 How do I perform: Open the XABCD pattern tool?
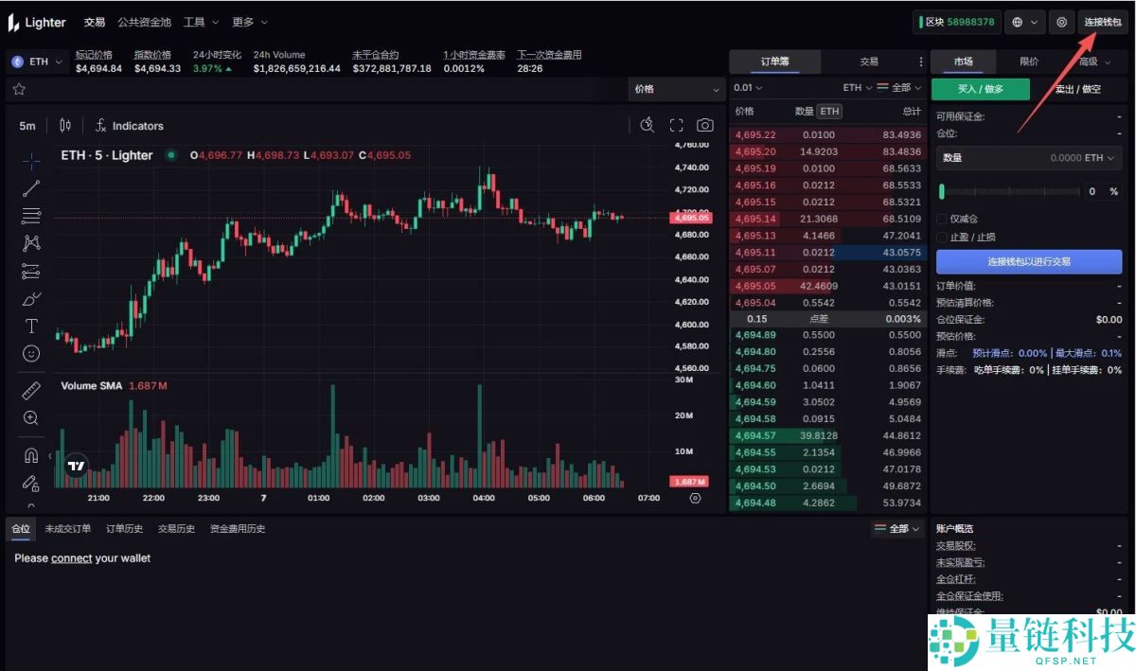pos(30,242)
